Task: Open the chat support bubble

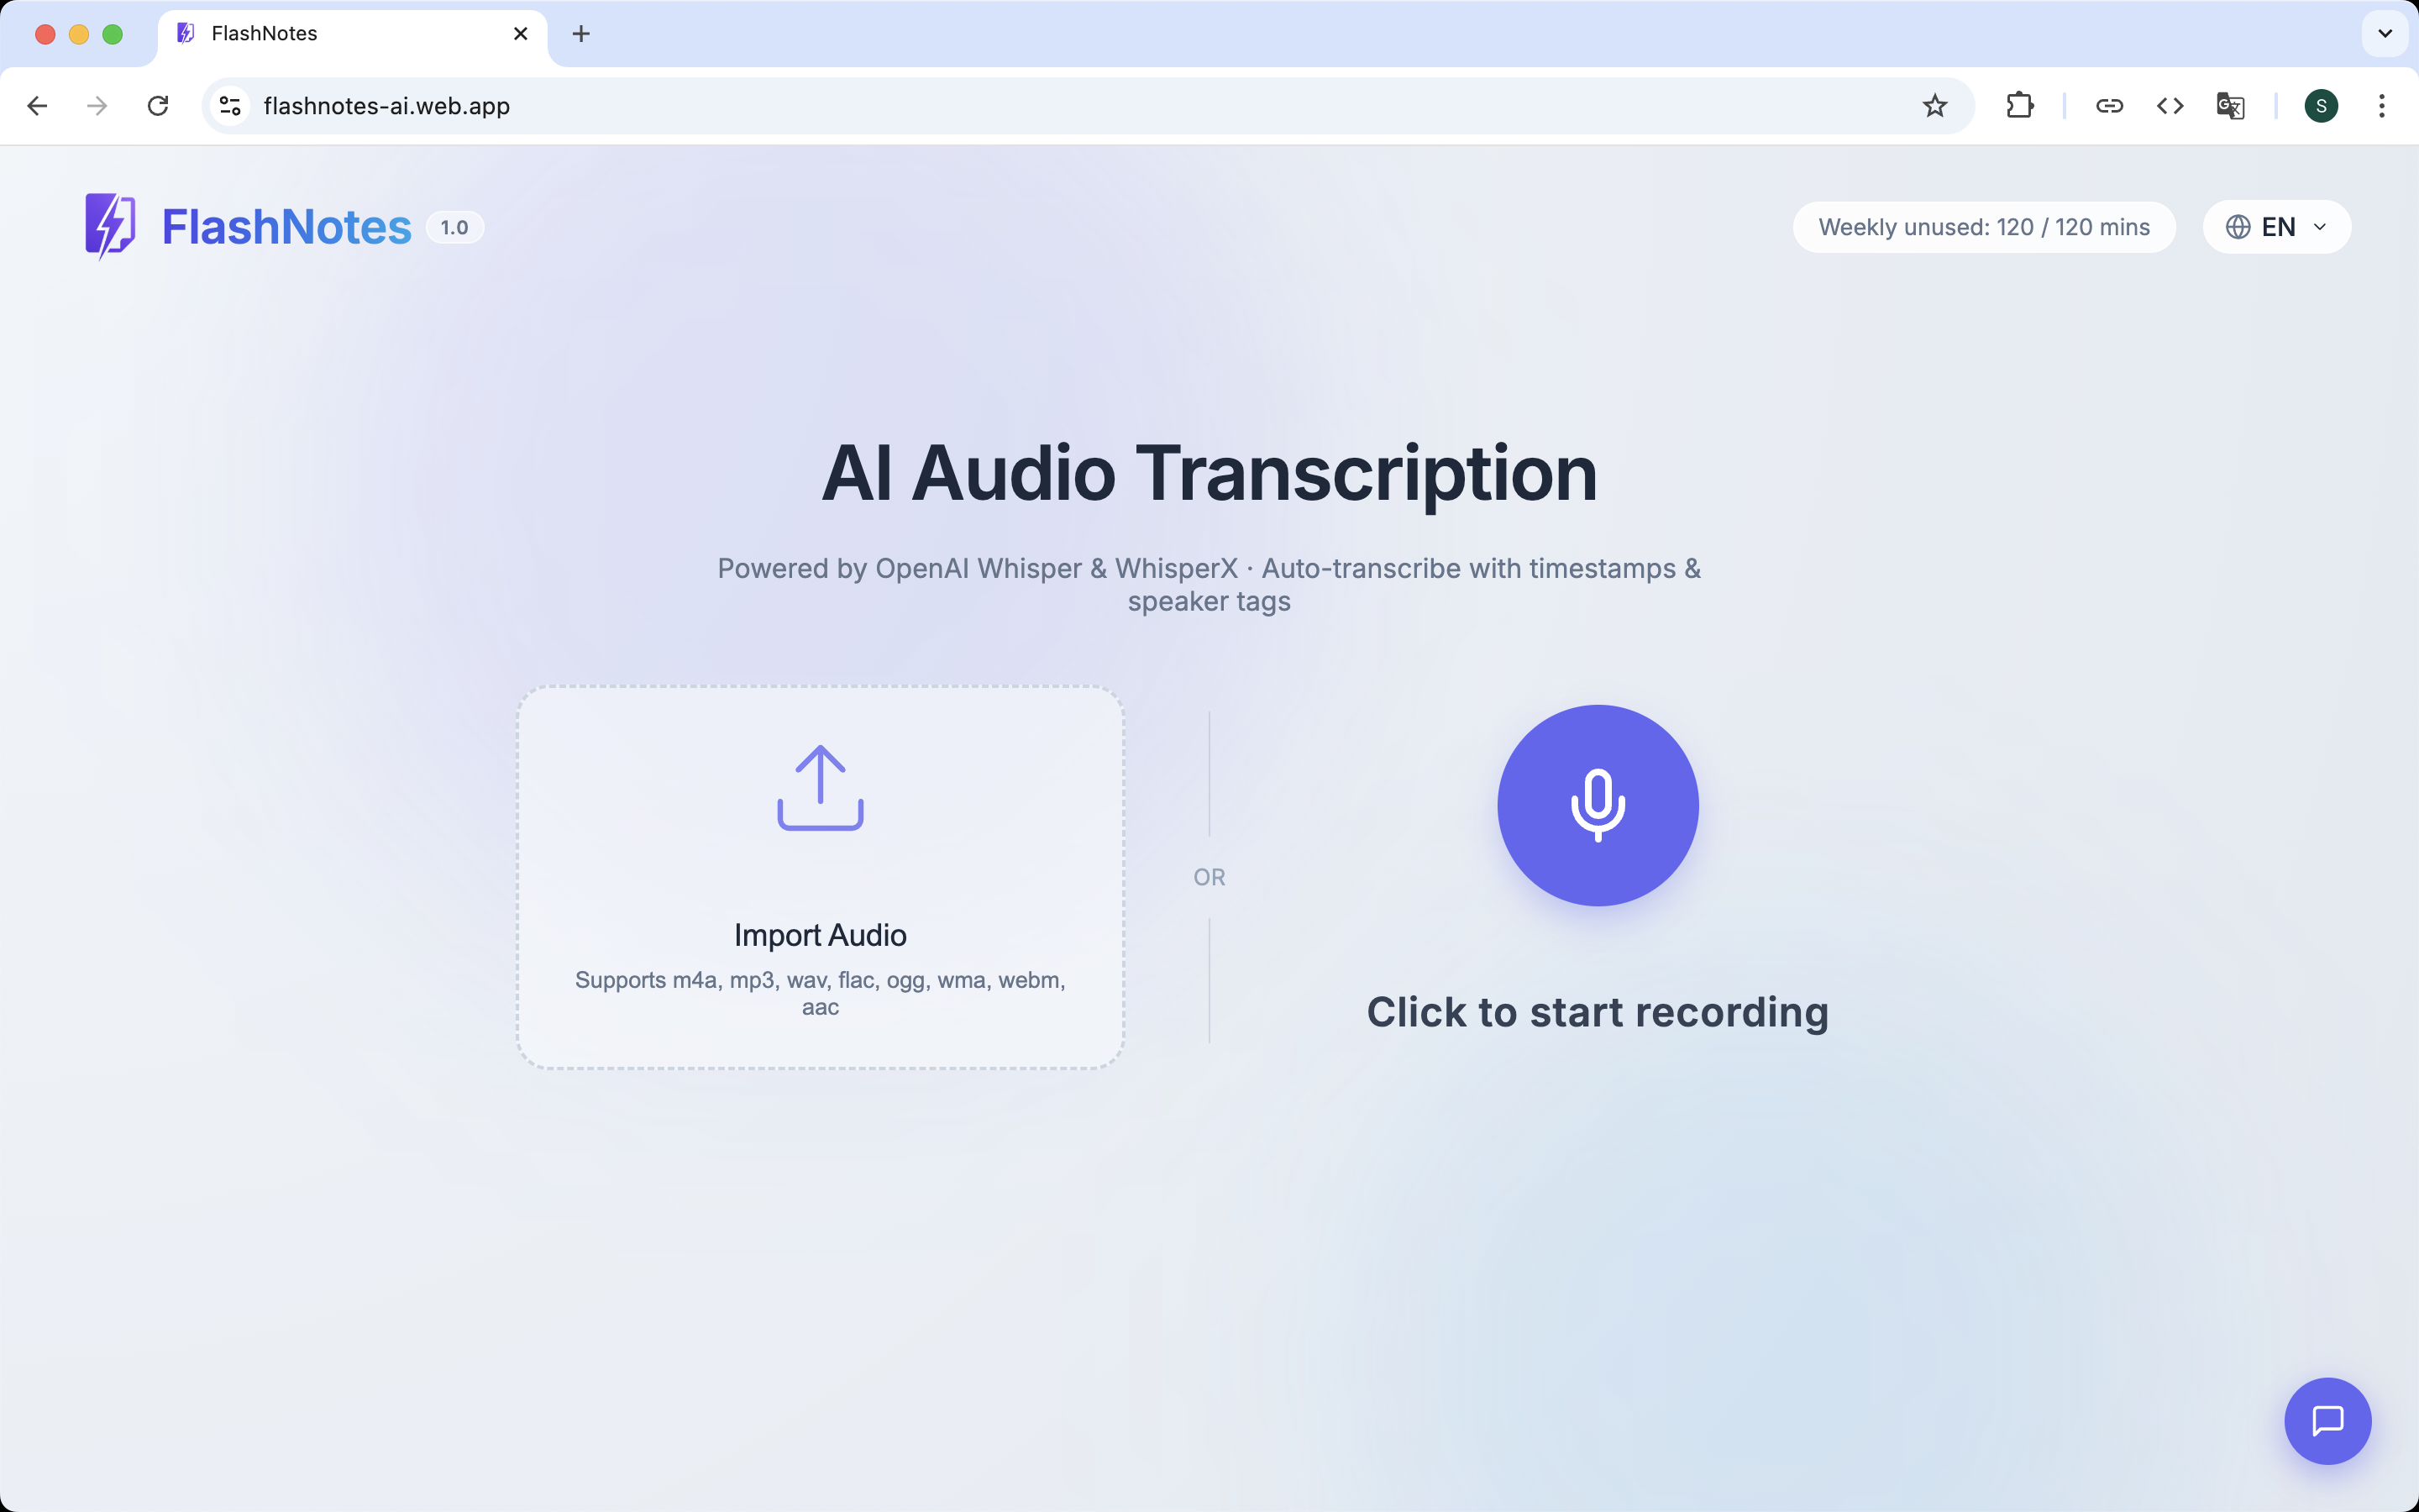Action: point(2327,1420)
